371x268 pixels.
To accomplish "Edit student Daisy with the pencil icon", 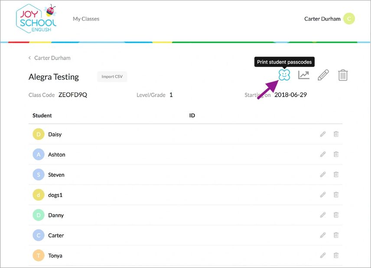I will 323,134.
